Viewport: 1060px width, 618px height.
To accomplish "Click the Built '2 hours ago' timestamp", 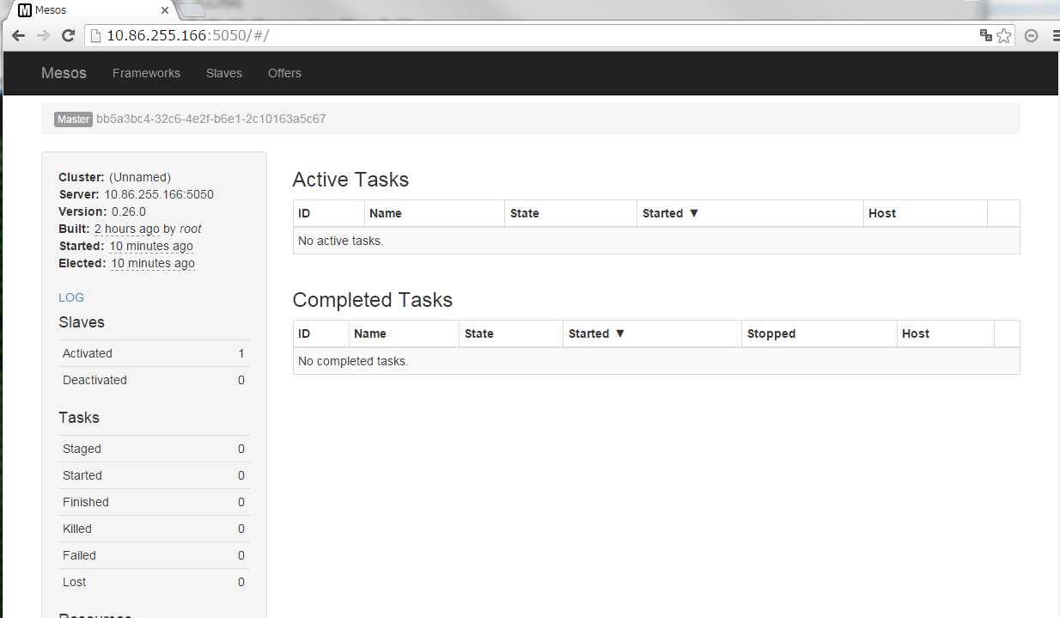I will click(127, 229).
